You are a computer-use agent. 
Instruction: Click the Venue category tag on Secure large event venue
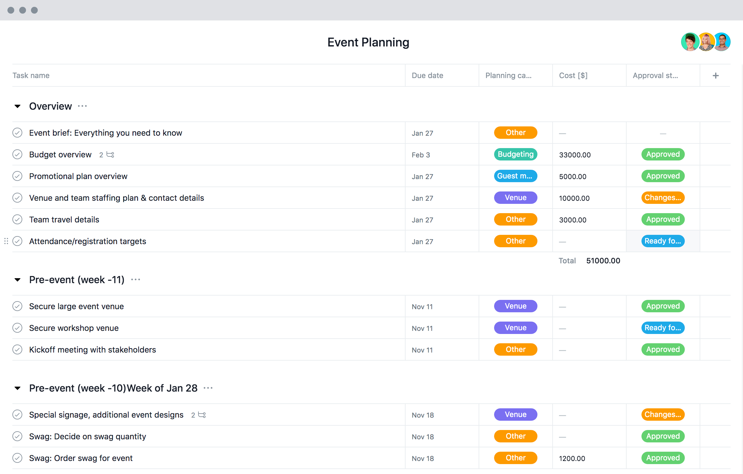515,306
